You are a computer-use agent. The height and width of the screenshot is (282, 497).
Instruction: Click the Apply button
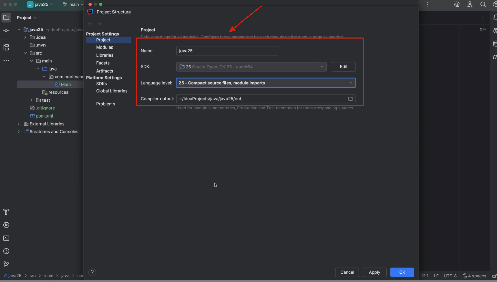(x=374, y=272)
